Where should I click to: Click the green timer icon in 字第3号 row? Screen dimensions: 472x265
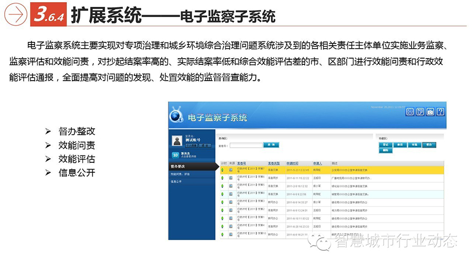222,202
